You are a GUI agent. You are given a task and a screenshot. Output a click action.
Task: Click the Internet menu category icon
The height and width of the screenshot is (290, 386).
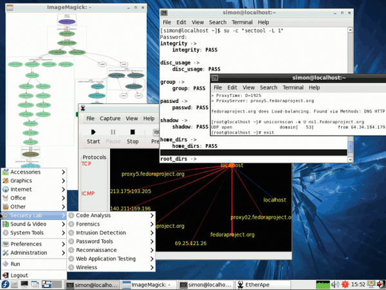(x=5, y=190)
